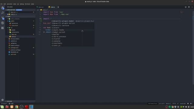Click errors and warnings count in status bar
194x109 pixels.
coord(11,104)
